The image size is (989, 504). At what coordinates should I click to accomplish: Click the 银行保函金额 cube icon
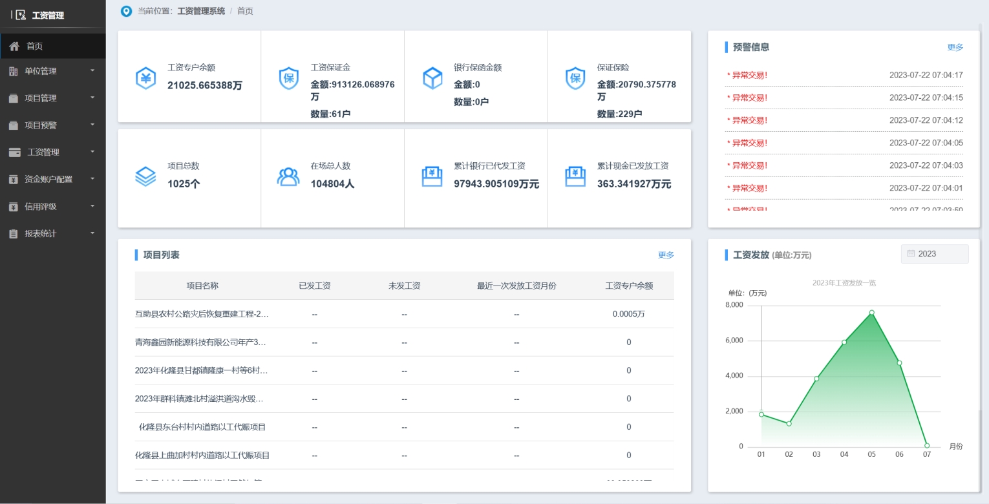[x=432, y=78]
